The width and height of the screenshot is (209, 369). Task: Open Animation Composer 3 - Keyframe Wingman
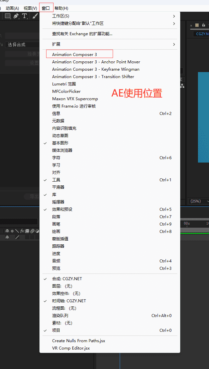(110, 69)
